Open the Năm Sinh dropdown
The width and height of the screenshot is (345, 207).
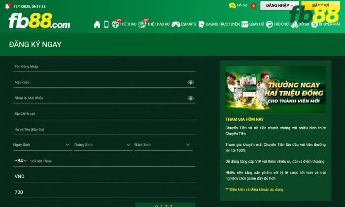point(163,145)
